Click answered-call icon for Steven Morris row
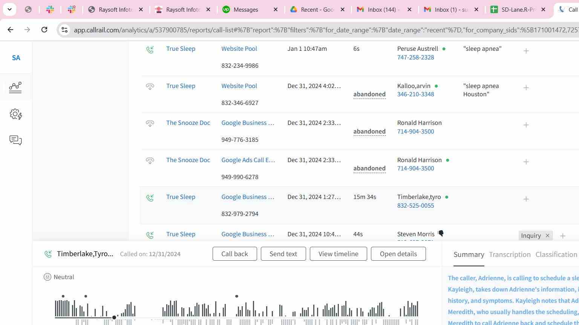The height and width of the screenshot is (325, 579). pyautogui.click(x=150, y=235)
